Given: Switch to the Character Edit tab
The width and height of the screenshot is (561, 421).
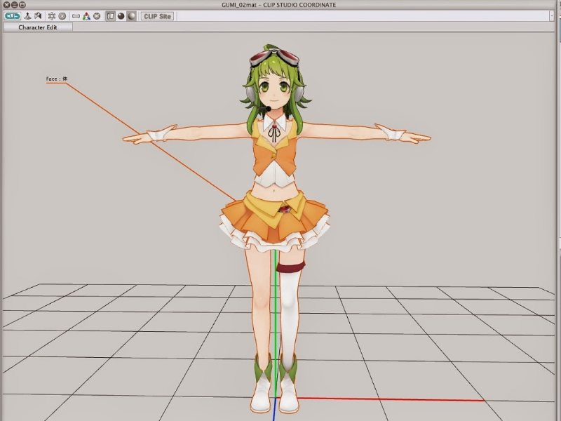Looking at the screenshot, I should [39, 27].
